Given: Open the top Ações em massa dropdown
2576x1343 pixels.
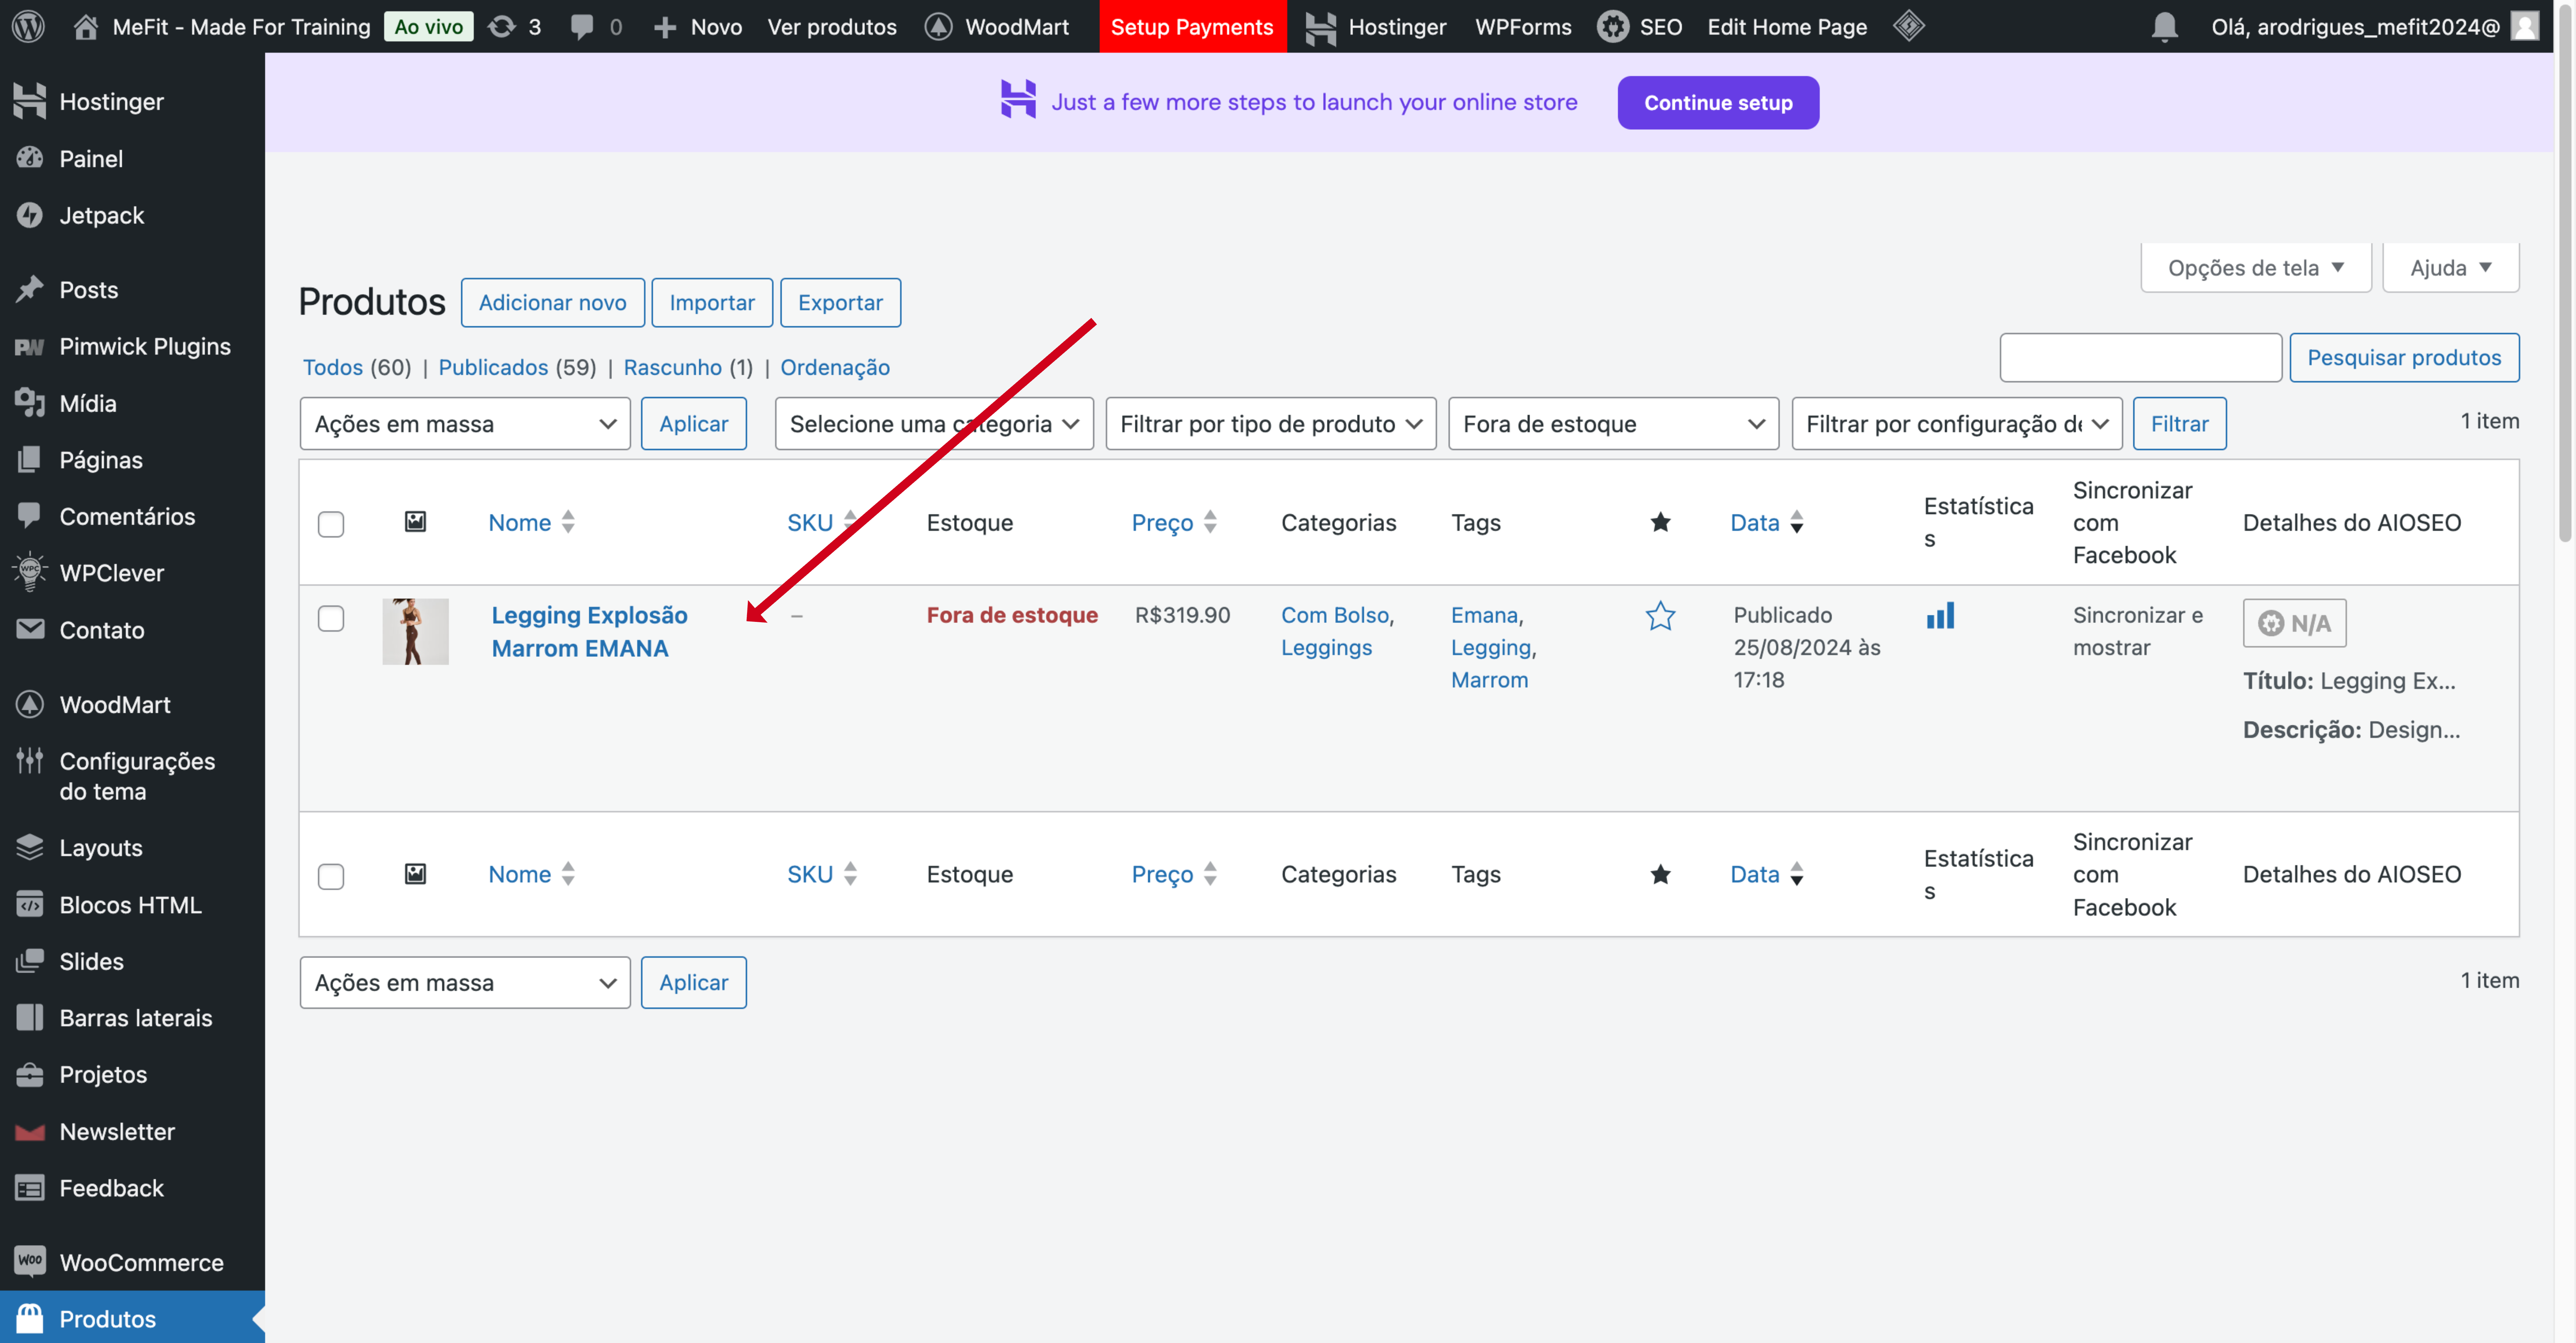Looking at the screenshot, I should click(x=465, y=424).
